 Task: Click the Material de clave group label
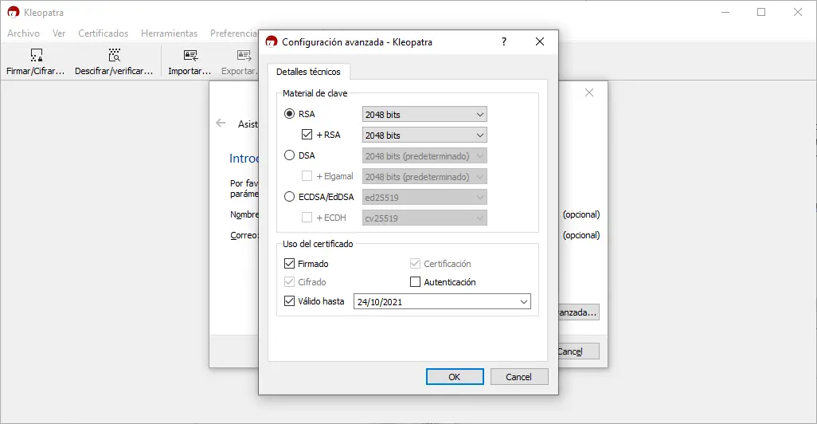tap(315, 93)
